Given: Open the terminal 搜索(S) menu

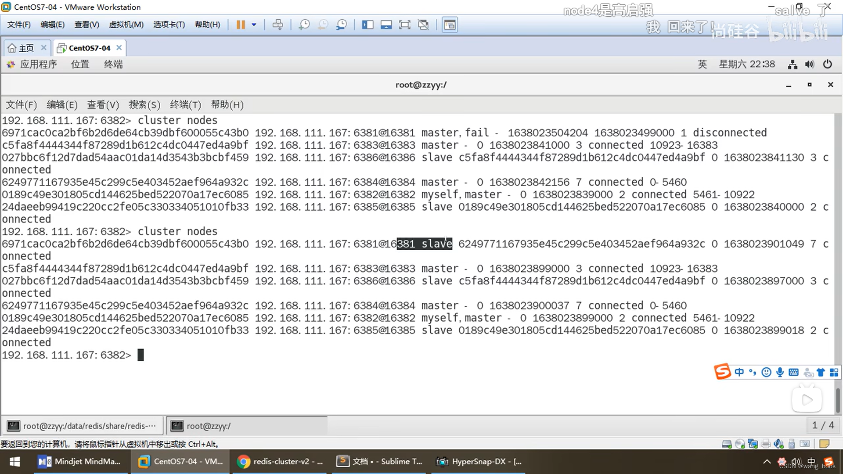Looking at the screenshot, I should pyautogui.click(x=144, y=104).
